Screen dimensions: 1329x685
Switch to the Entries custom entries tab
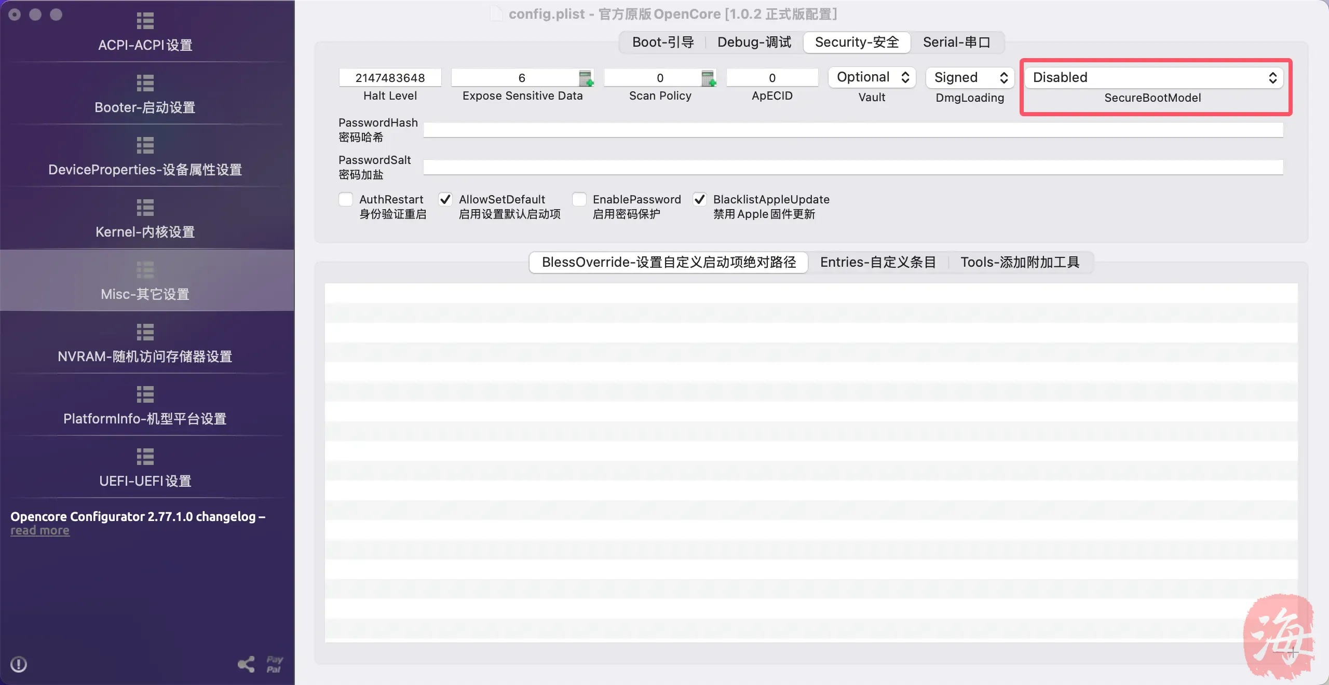pos(877,263)
